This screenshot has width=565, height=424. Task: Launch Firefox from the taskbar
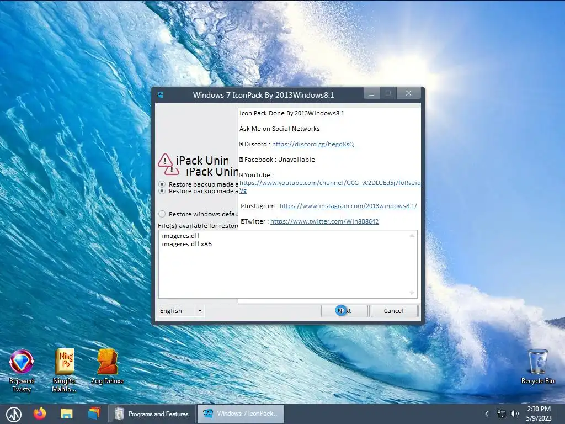[40, 414]
